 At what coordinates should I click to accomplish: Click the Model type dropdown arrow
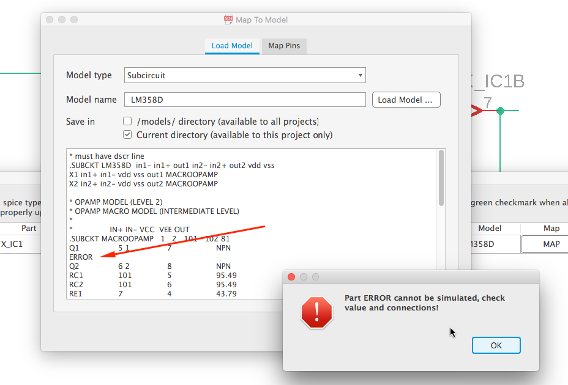point(360,75)
